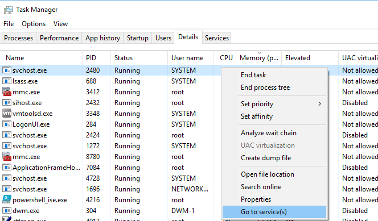The width and height of the screenshot is (378, 221).
Task: Click the dwm.exe process icon
Action: pos(7,211)
